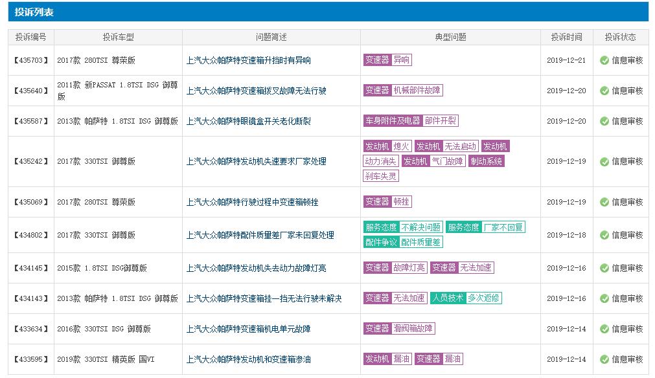Image resolution: width=655 pixels, height=378 pixels.
Task: Click green status icon in 435640 row
Action: pyautogui.click(x=604, y=91)
